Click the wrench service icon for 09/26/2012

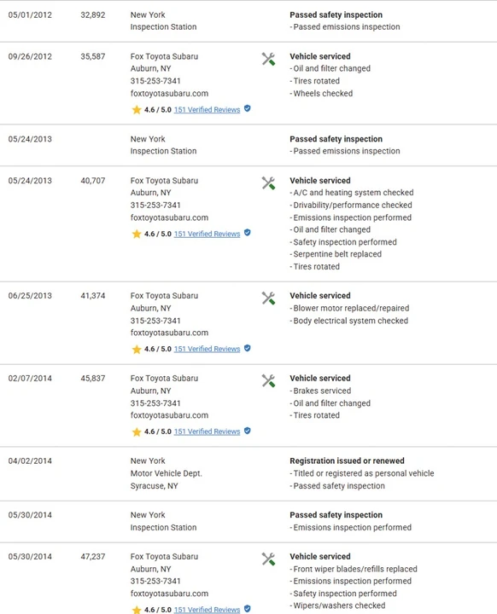268,59
